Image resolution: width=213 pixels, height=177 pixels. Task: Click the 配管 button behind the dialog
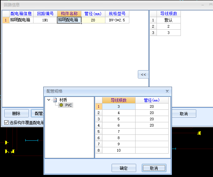point(37,113)
